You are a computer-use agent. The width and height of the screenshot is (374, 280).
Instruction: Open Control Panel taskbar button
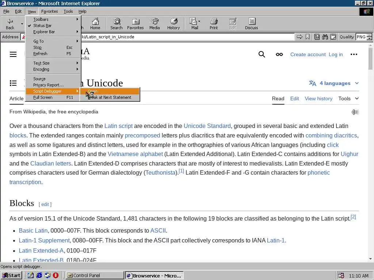click(95, 276)
